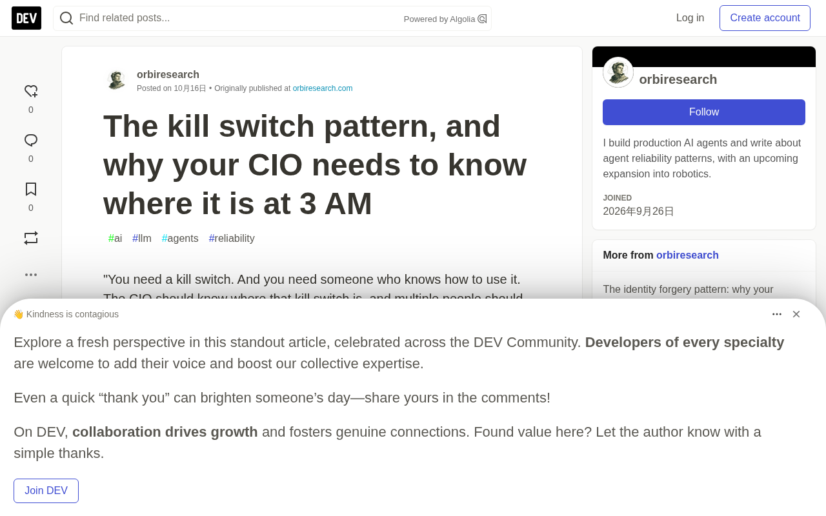Open the #agents tag
Viewport: 826px width, 516px height.
coord(180,239)
